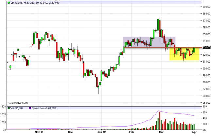211x136 pixels.
Task: Click the red horizontal support line at 33.080
Action: pyautogui.click(x=163, y=47)
